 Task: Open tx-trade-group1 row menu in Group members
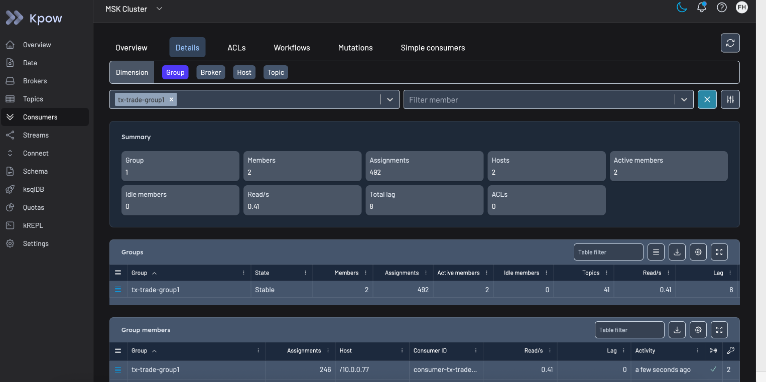click(118, 369)
